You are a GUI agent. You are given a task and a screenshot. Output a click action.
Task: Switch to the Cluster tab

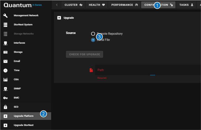pos(73,5)
